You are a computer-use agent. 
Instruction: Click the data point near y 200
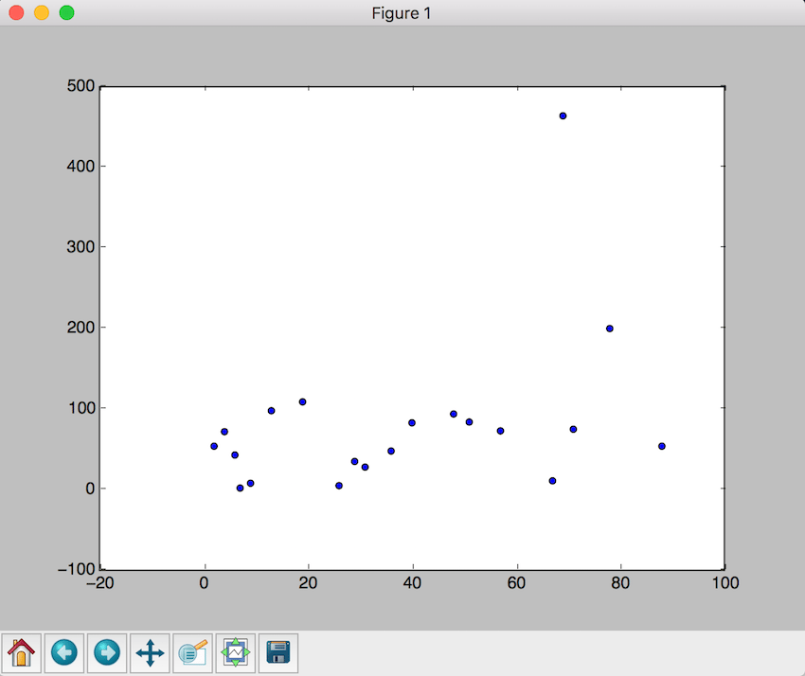(x=609, y=329)
